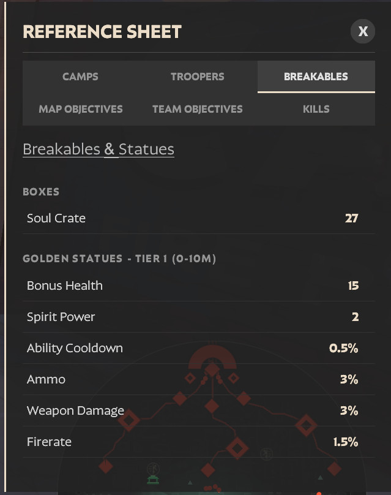391x495 pixels.
Task: Close the Reference Sheet with X
Action: [363, 31]
